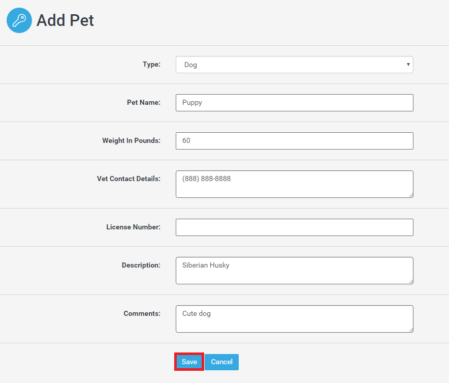Click the Description textarea resize grip
Image resolution: width=449 pixels, height=383 pixels.
pyautogui.click(x=410, y=281)
